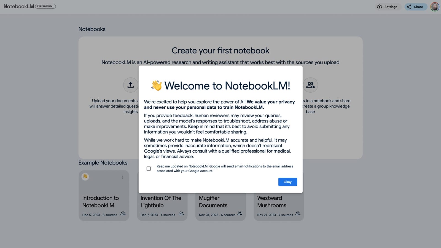This screenshot has width=441, height=248.
Task: Click the waving hand emoji in the welcome dialog
Action: (156, 86)
